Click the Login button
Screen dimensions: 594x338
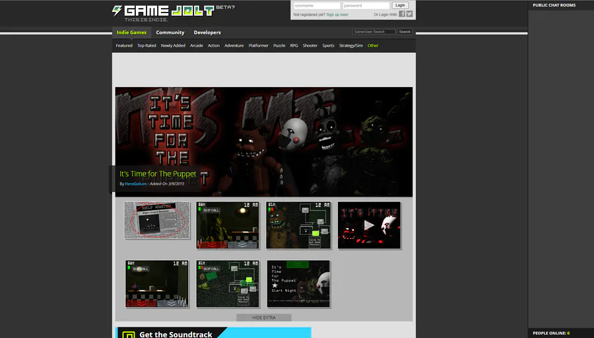tap(400, 5)
